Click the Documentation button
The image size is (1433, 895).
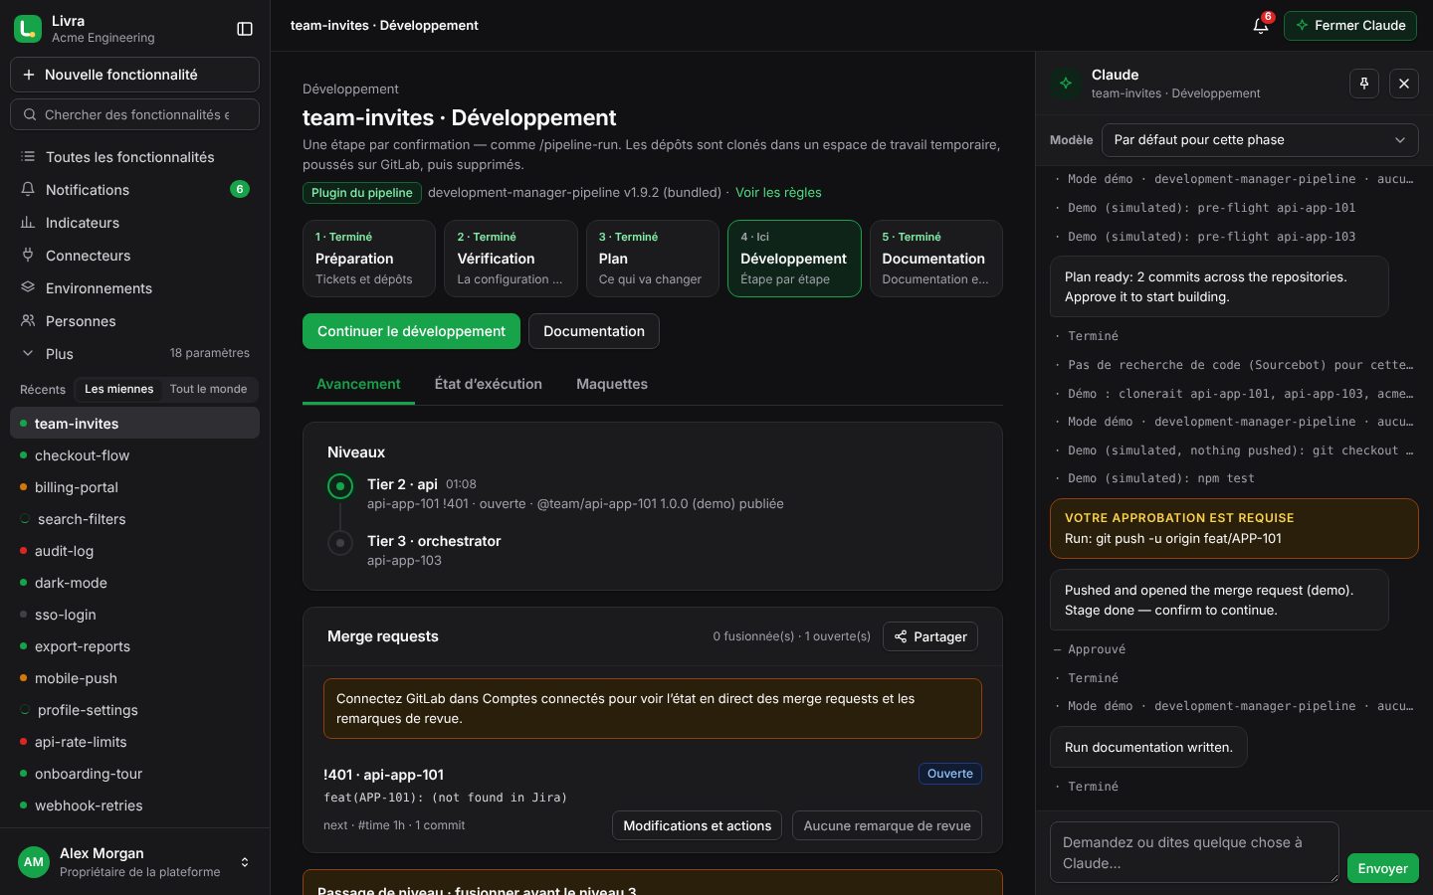point(594,331)
